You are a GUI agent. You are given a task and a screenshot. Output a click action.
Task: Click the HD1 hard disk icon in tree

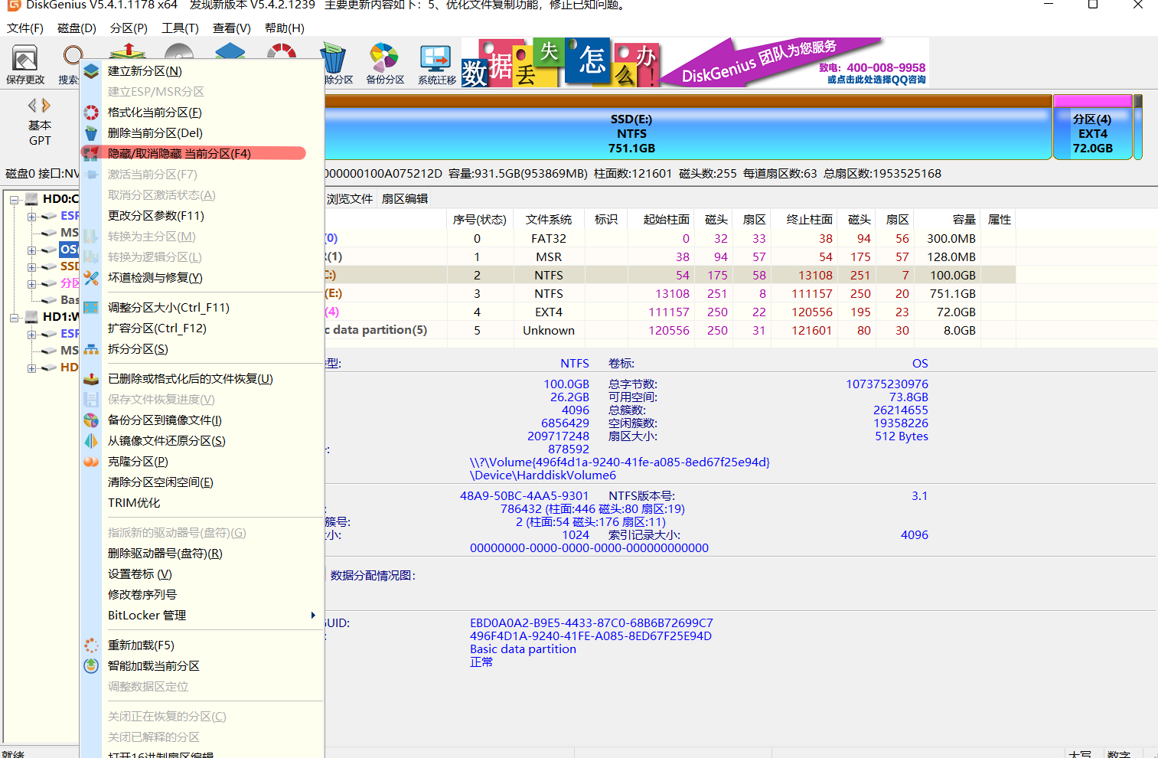click(31, 316)
